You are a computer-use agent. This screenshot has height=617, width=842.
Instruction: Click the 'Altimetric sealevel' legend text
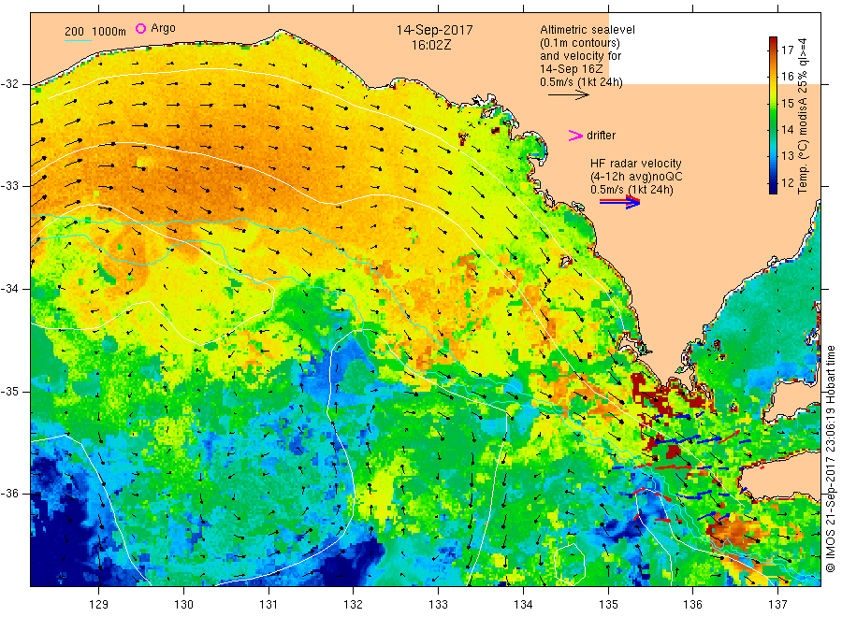click(588, 30)
